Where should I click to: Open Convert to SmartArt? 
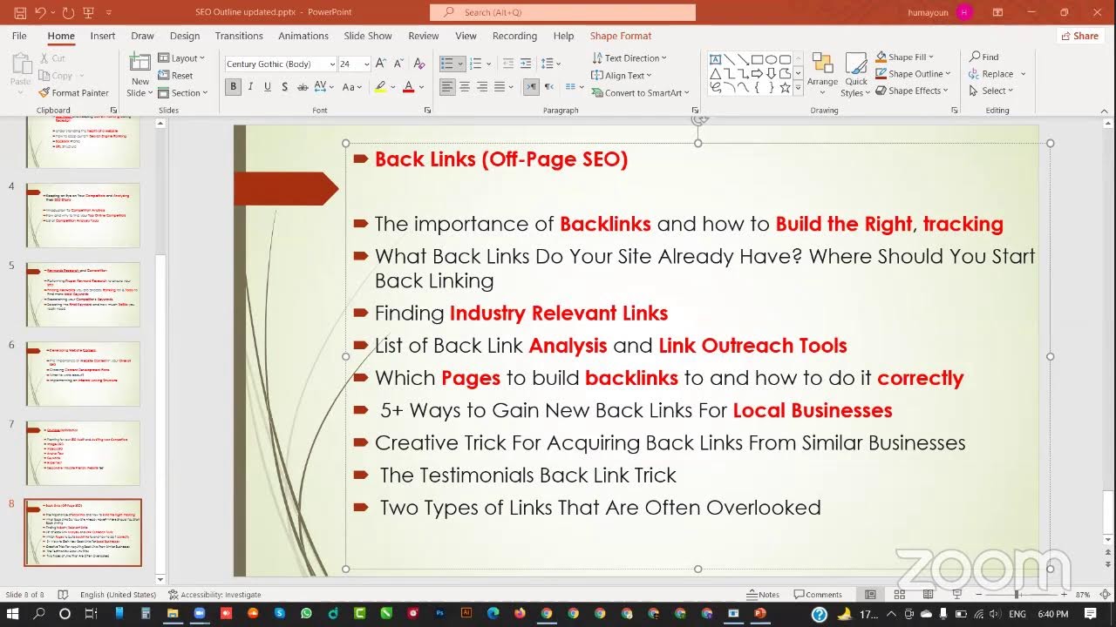pos(641,92)
